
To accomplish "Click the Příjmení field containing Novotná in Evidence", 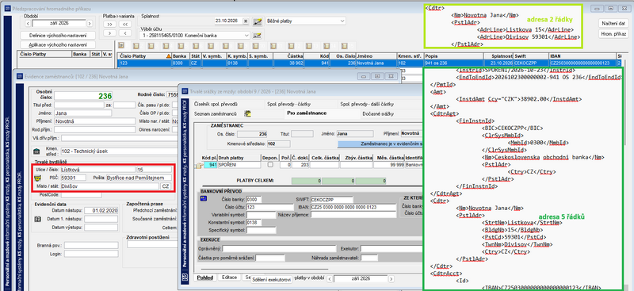I will (x=94, y=121).
